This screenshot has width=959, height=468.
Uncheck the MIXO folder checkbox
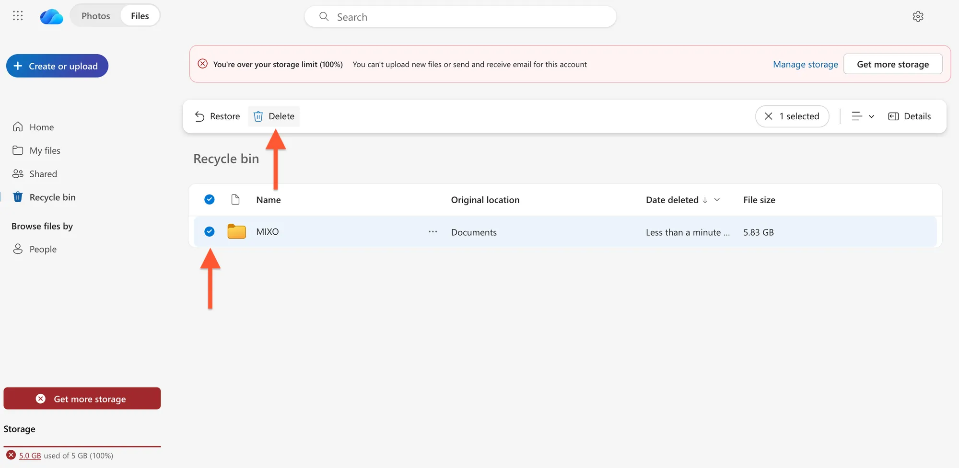point(210,232)
